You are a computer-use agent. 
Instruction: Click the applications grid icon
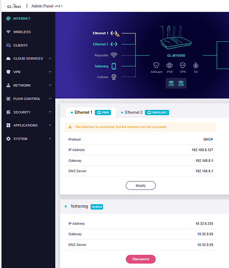click(x=8, y=125)
